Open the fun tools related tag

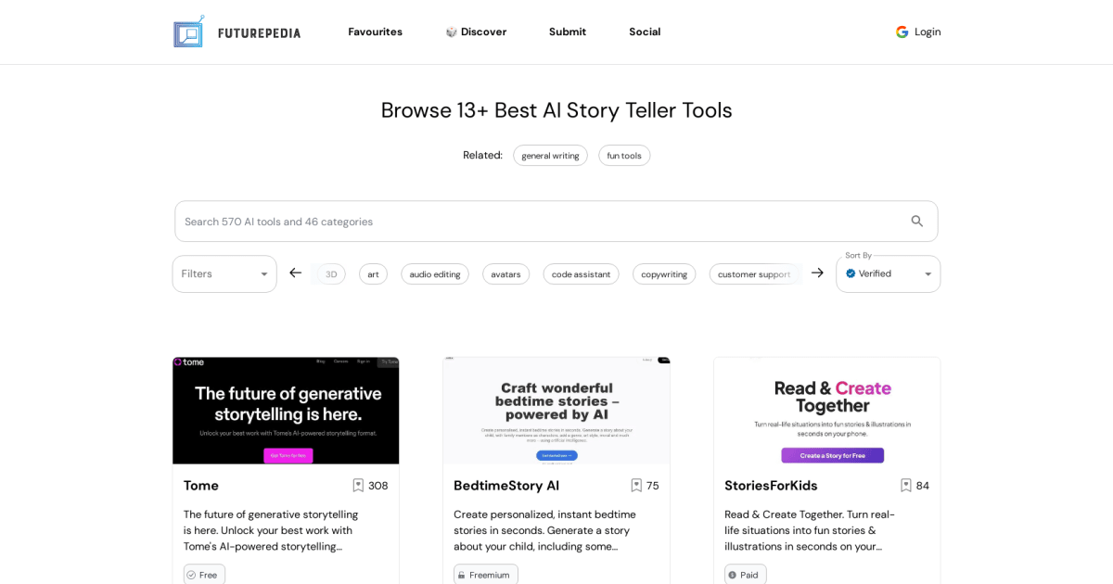[x=624, y=155]
